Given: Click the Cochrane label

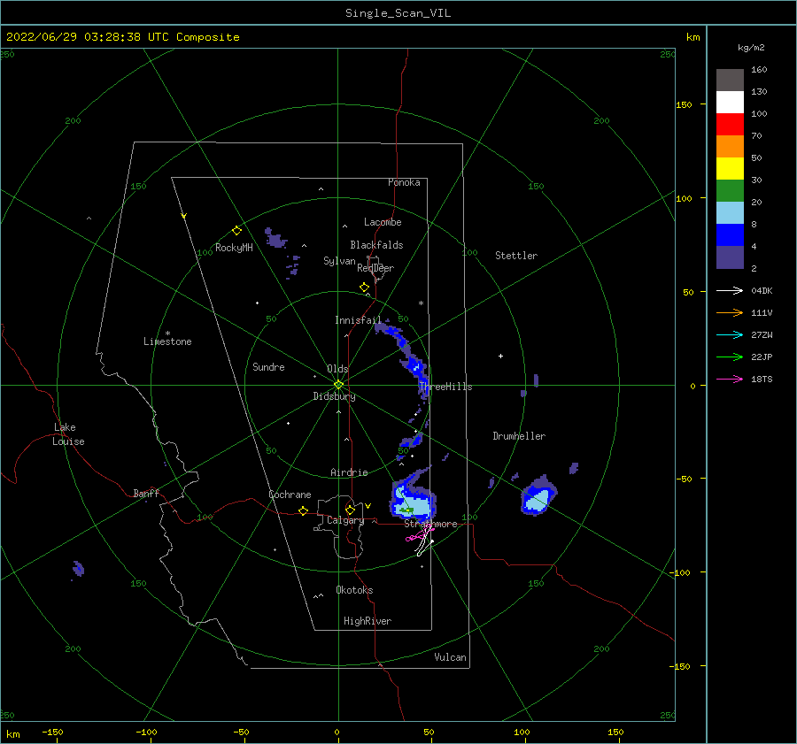Looking at the screenshot, I should click(x=290, y=495).
